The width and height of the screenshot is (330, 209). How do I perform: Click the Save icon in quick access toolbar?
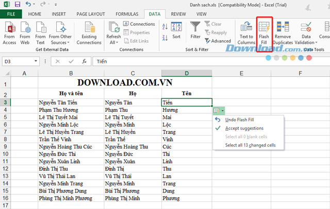coord(17,4)
